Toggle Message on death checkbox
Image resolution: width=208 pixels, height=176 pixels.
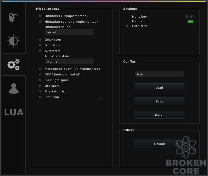pos(40,69)
